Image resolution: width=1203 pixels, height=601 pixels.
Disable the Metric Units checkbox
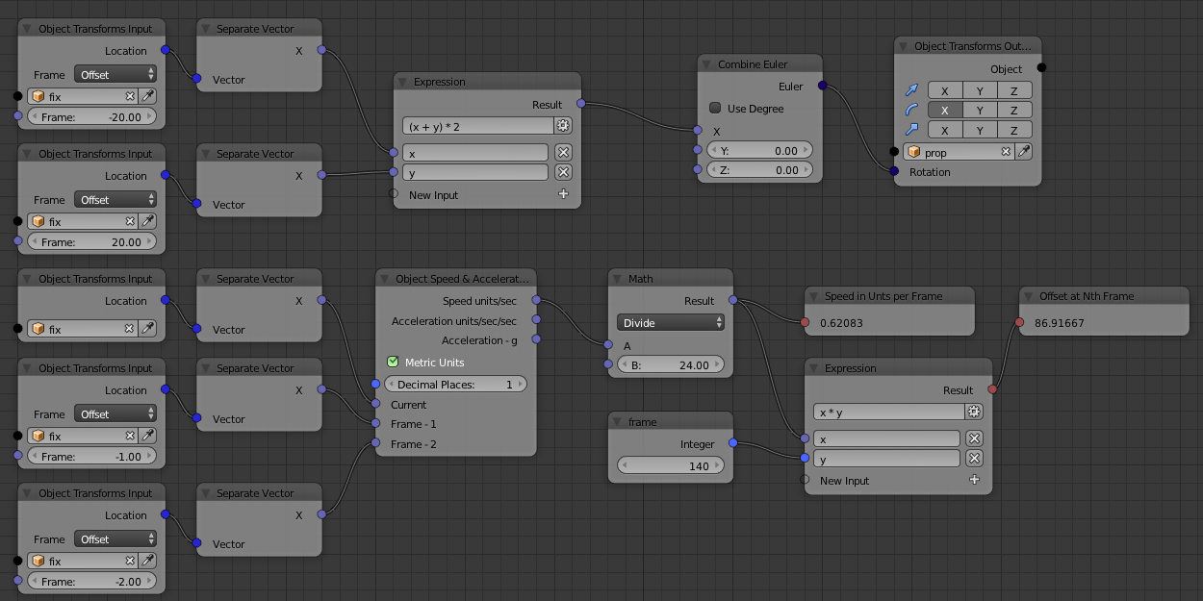[393, 363]
